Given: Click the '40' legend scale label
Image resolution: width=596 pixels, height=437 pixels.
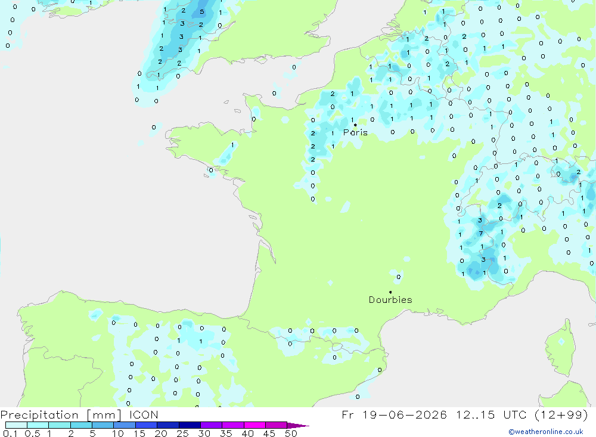Looking at the screenshot, I should pos(248,433).
